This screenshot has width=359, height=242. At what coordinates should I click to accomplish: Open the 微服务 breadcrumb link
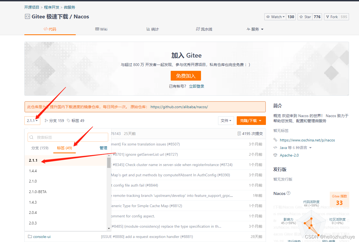tap(70, 7)
